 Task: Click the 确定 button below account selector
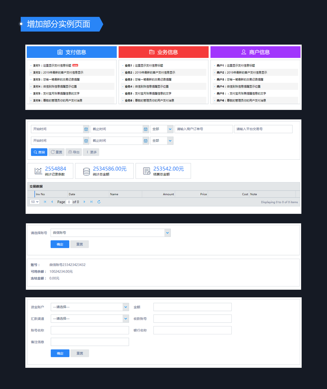[60, 244]
